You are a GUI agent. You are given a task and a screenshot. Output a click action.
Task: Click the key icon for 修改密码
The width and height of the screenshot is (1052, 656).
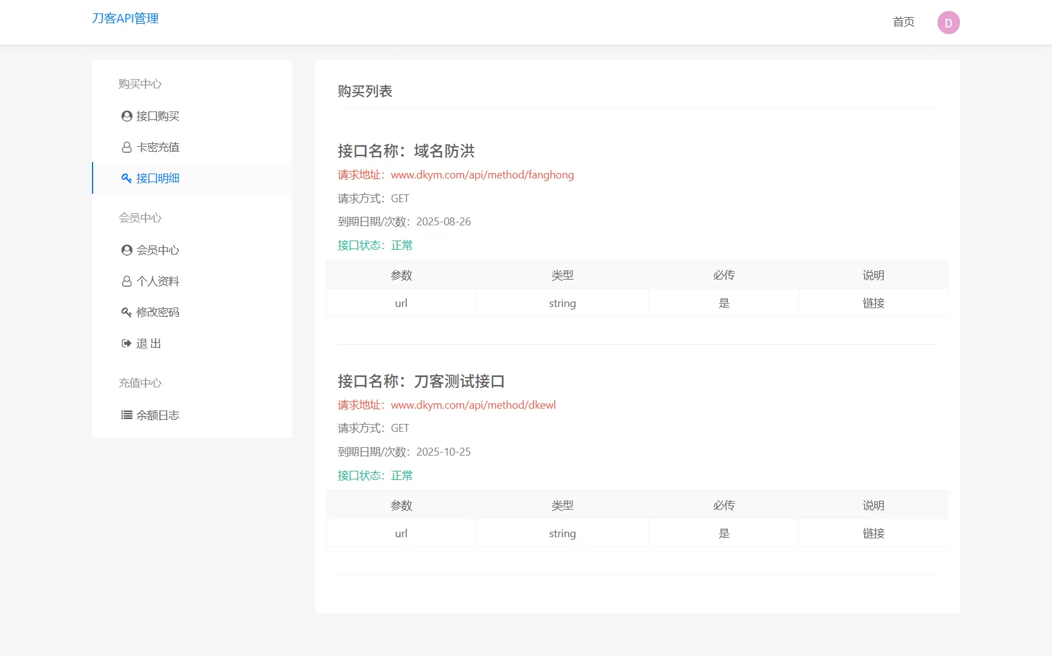[x=126, y=312]
